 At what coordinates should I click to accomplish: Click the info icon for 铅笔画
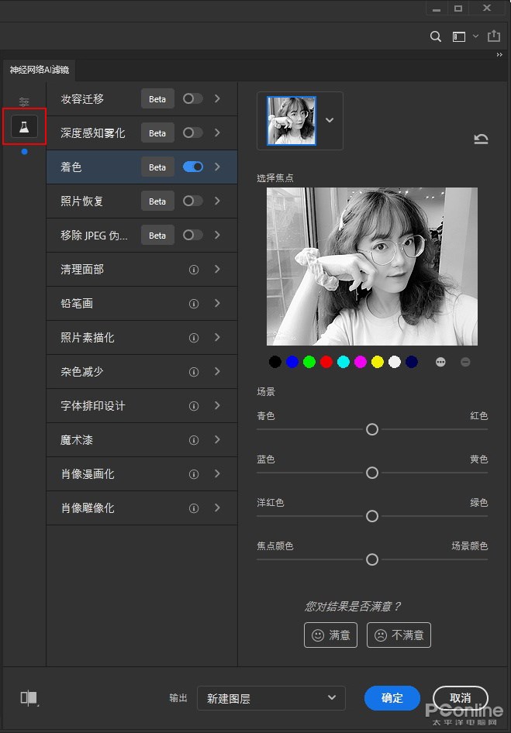194,304
